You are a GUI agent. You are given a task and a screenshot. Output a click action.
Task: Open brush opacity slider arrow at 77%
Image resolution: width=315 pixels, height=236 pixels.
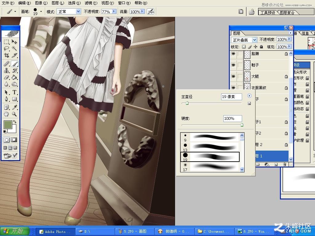[x=114, y=11]
